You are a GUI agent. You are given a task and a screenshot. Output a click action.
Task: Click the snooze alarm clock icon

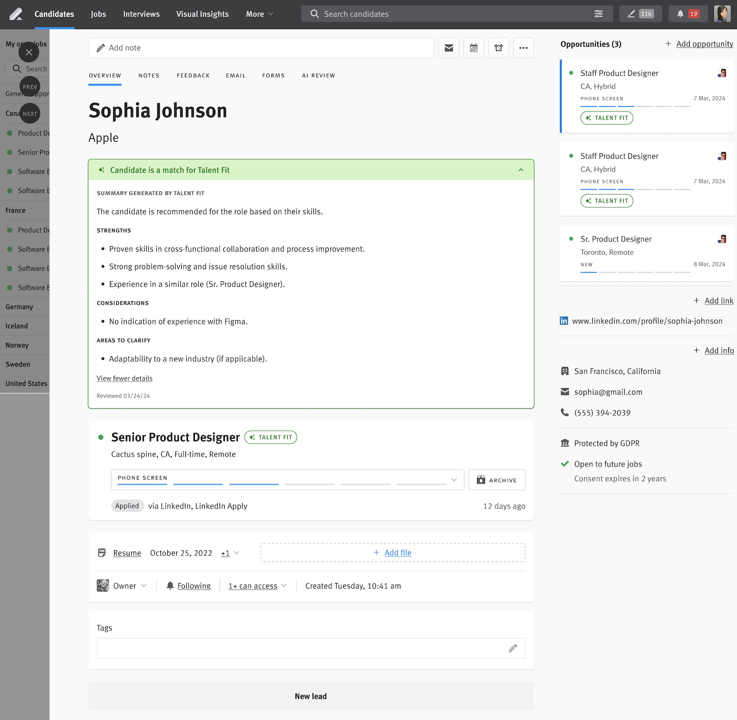pyautogui.click(x=498, y=48)
